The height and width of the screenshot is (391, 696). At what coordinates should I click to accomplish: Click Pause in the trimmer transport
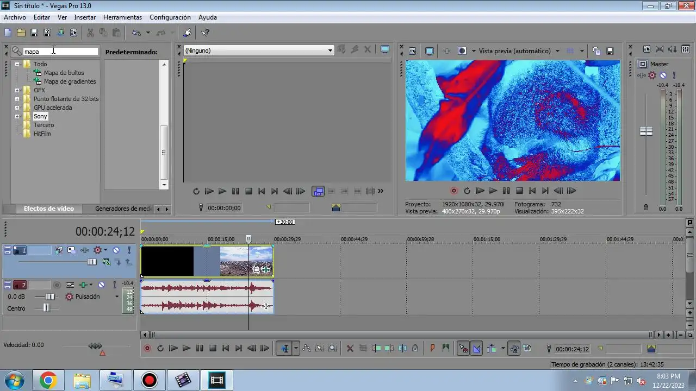[235, 191]
